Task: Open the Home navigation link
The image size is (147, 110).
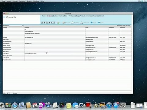Action: tap(44, 16)
